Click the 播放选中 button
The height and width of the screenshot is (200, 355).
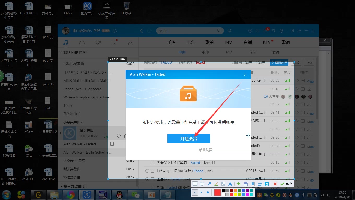point(279,63)
